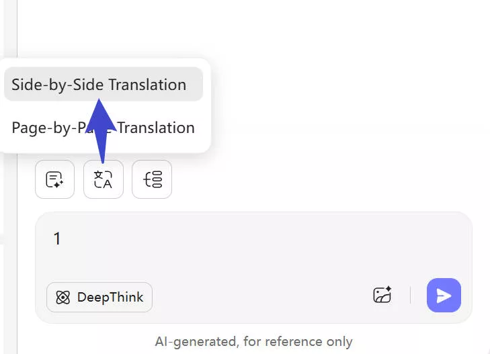
Task: Select Side-by-Side Translation option
Action: point(99,85)
